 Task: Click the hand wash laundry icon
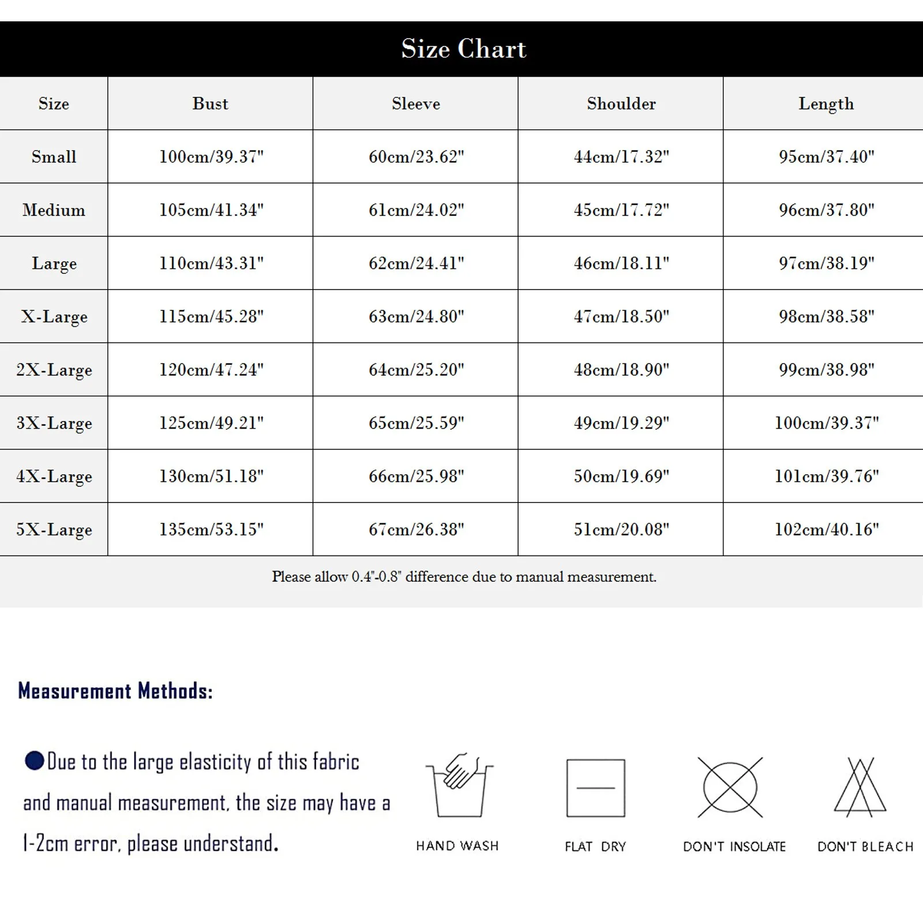click(460, 786)
